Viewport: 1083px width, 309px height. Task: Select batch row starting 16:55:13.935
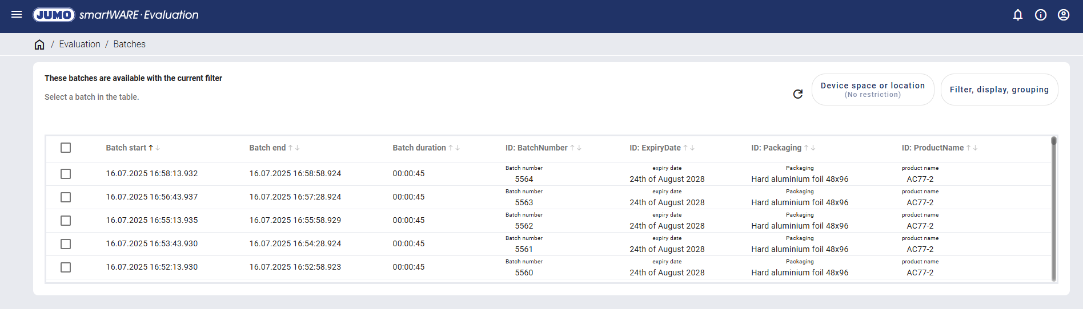66,221
